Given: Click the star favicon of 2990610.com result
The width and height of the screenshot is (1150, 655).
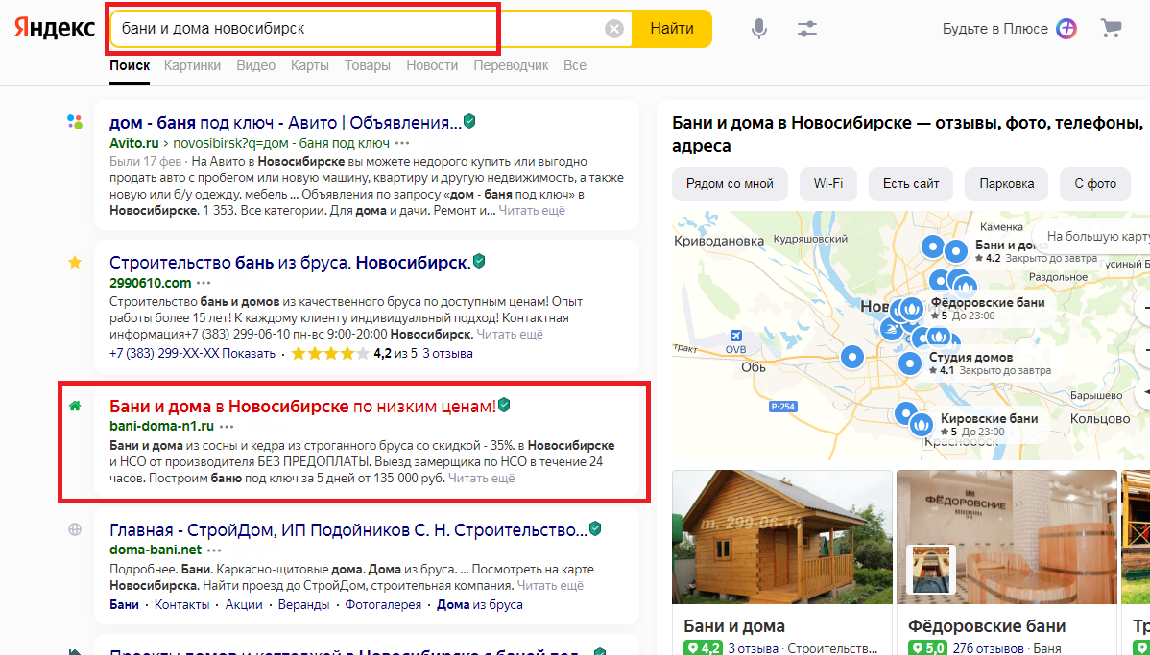Looking at the screenshot, I should point(75,263).
